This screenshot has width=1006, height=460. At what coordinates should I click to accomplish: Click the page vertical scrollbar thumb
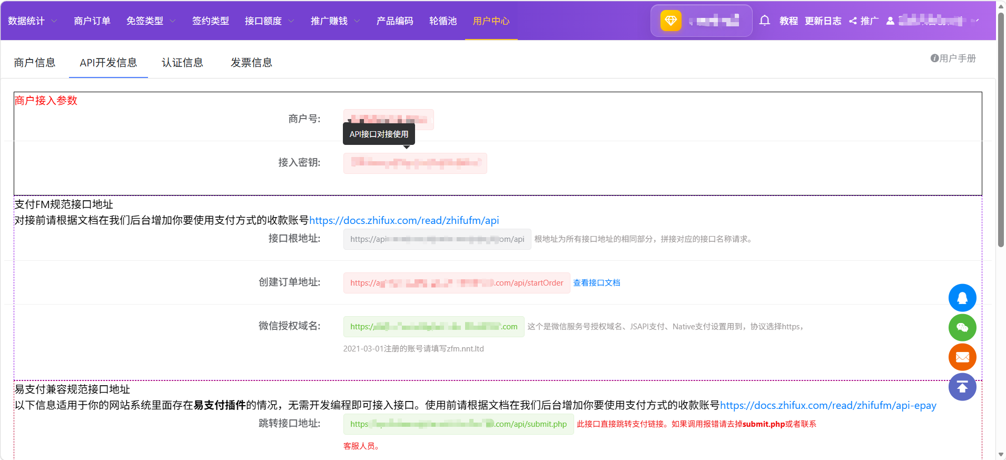point(1001,129)
